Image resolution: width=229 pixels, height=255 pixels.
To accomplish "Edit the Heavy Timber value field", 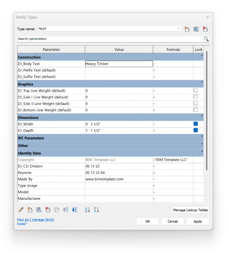I will click(x=119, y=64).
